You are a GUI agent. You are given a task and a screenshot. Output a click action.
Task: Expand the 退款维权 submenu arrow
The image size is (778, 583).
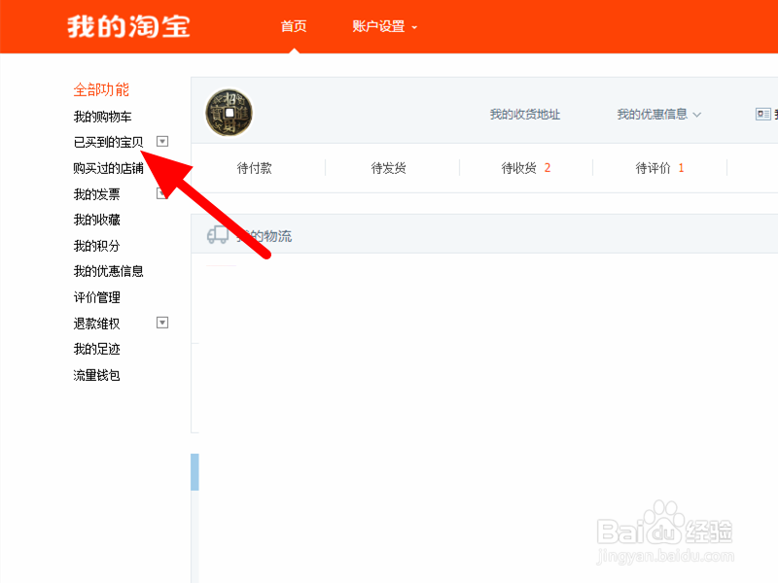click(x=162, y=323)
